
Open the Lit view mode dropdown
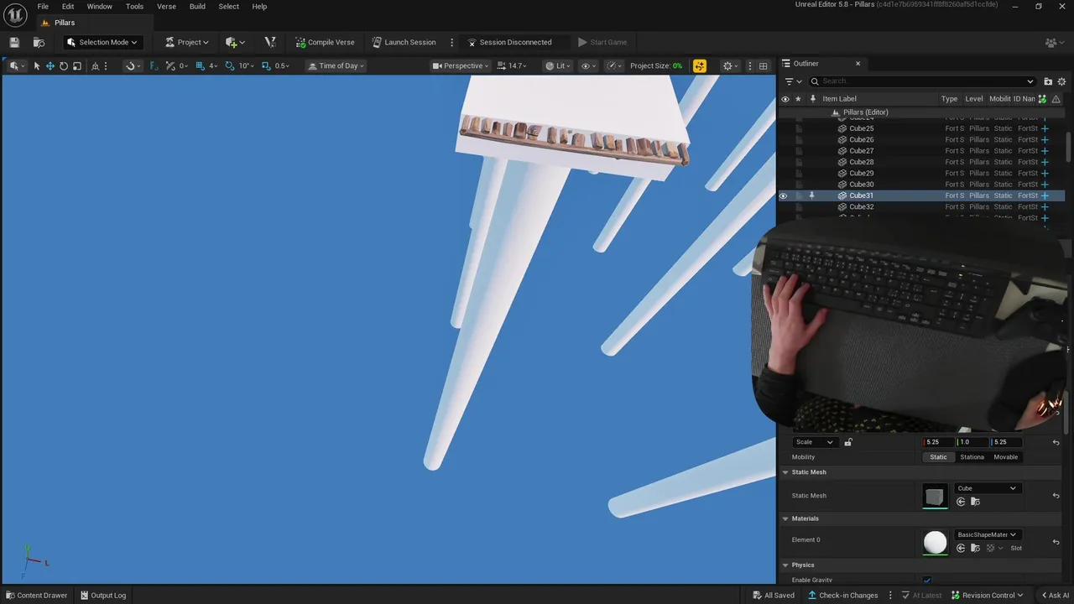(x=558, y=65)
